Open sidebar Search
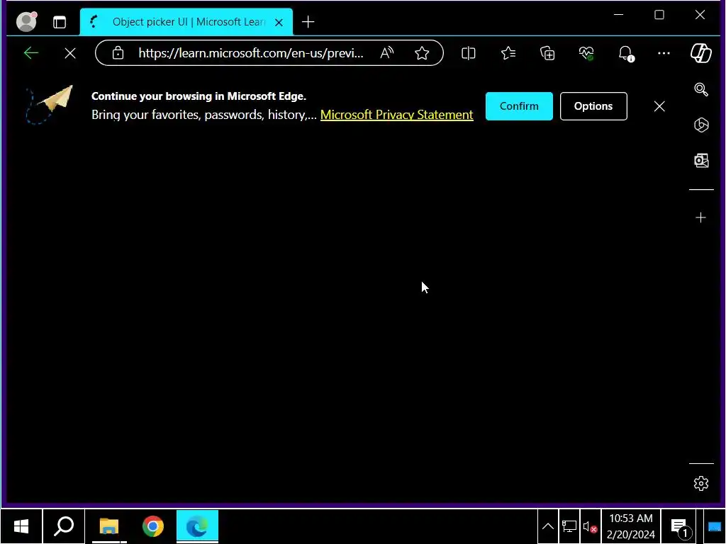 (x=701, y=89)
